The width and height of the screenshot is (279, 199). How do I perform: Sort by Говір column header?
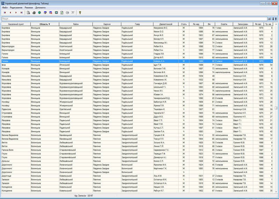(137, 24)
